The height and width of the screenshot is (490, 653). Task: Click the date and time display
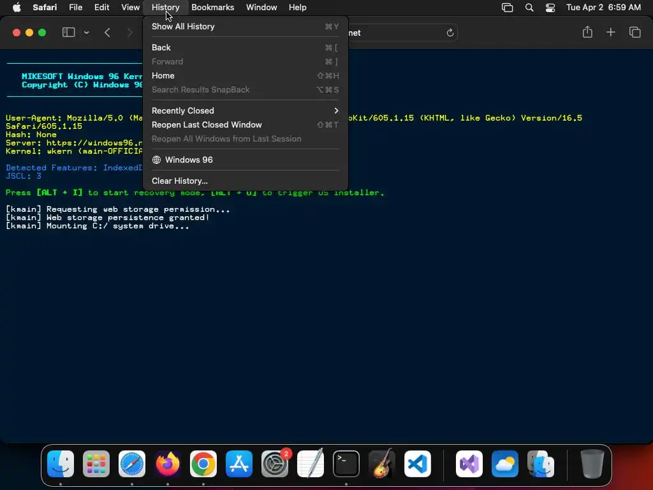(x=603, y=8)
